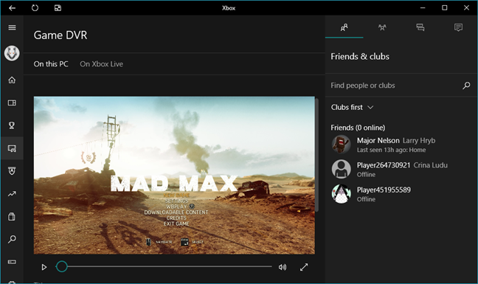Play the Mad Max clip
Screen dimensions: 478x284
click(x=44, y=267)
